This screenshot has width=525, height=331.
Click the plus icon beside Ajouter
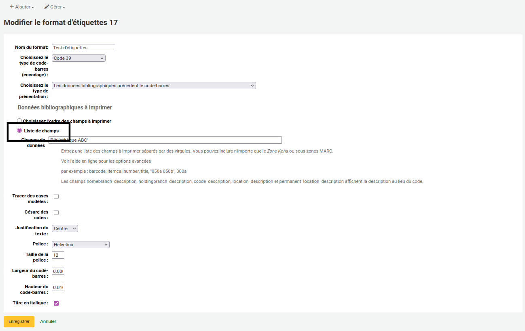12,7
